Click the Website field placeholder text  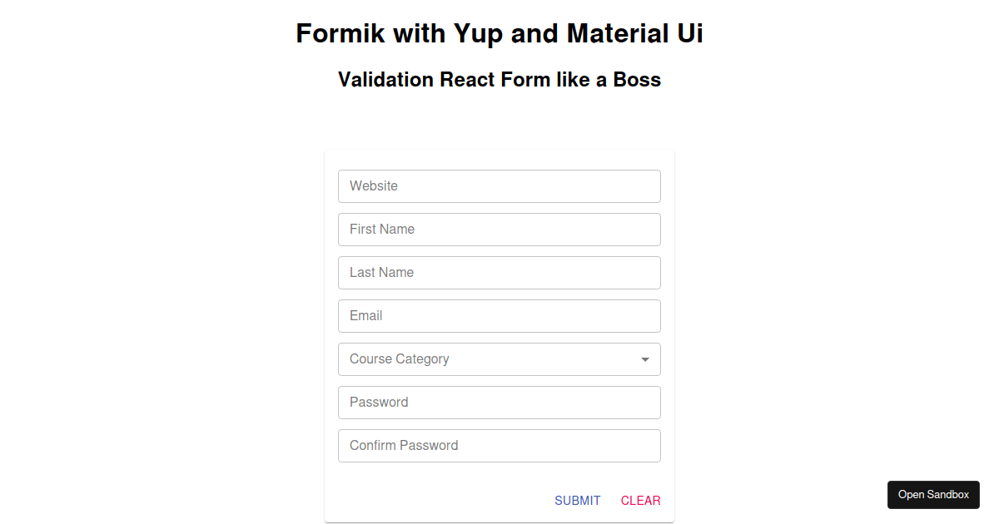click(374, 185)
